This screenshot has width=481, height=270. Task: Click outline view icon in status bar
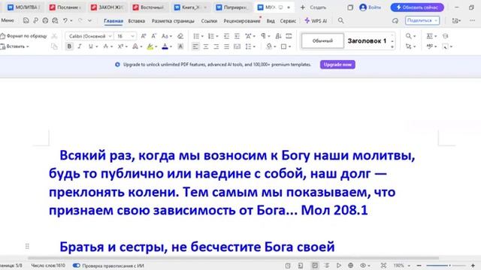pos(327,265)
